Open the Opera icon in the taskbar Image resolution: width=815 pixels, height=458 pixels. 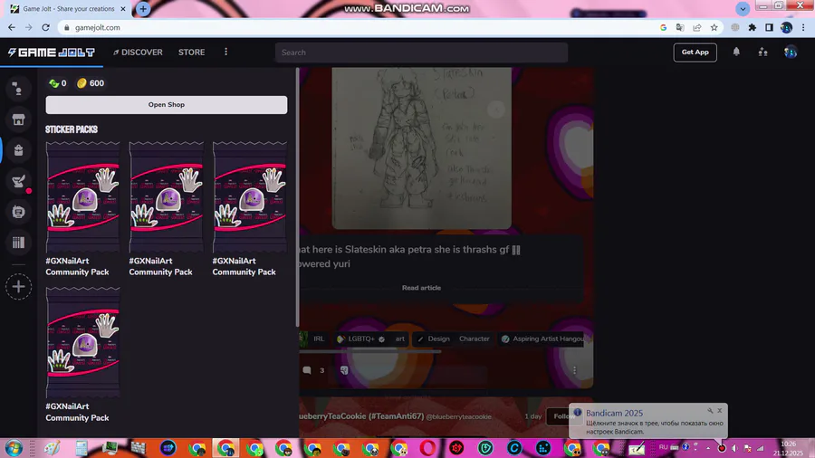(x=427, y=448)
